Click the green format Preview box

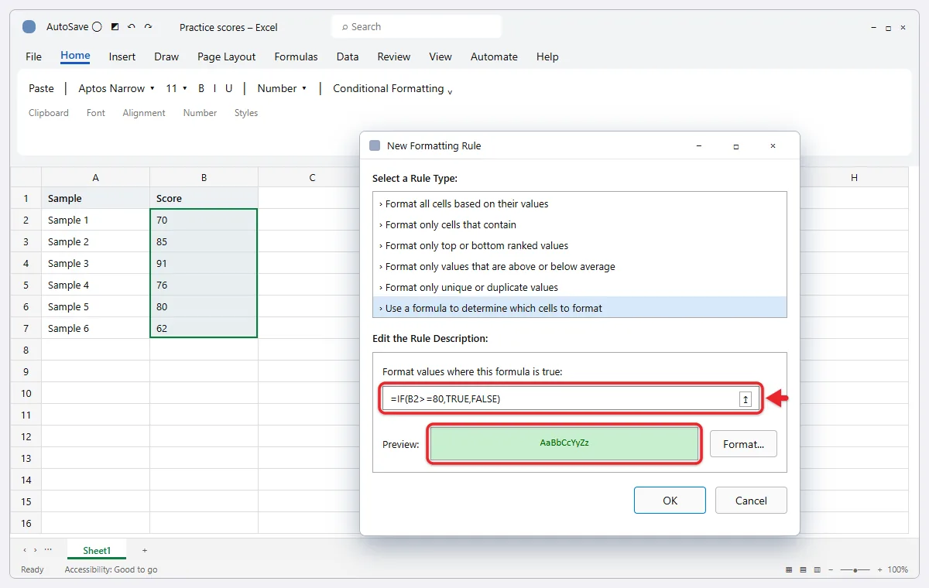[564, 444]
